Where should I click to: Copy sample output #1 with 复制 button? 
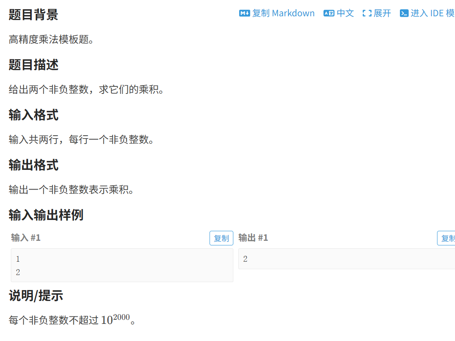coord(446,238)
